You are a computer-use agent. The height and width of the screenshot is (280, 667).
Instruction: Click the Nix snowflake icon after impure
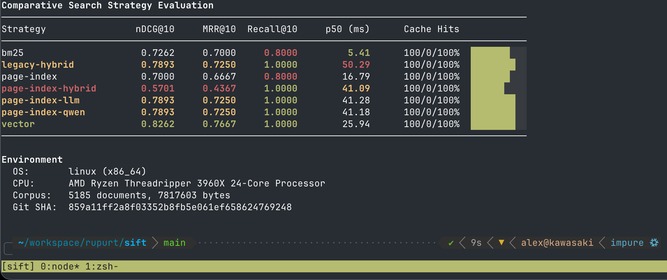654,243
